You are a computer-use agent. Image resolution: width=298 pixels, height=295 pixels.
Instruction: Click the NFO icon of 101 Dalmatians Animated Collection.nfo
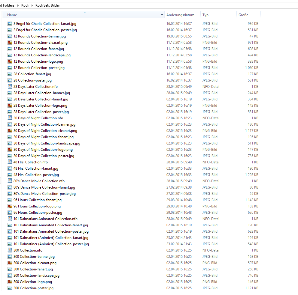point(10,219)
